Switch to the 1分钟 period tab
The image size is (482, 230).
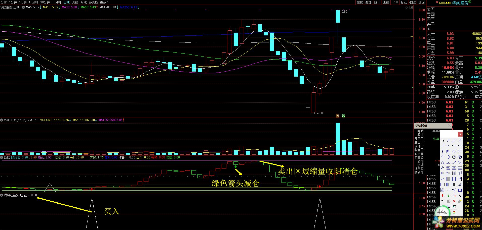click(13, 2)
